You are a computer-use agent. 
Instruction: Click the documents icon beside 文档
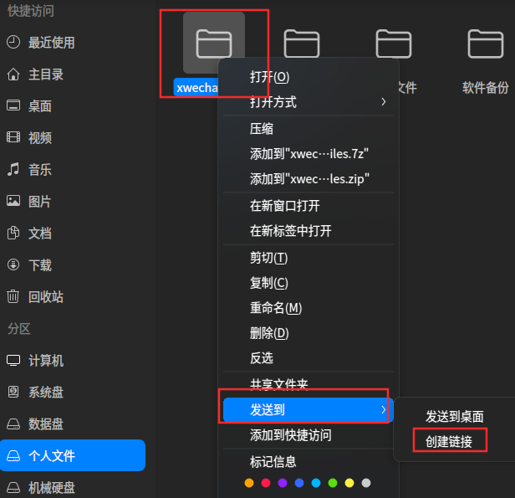(x=13, y=233)
